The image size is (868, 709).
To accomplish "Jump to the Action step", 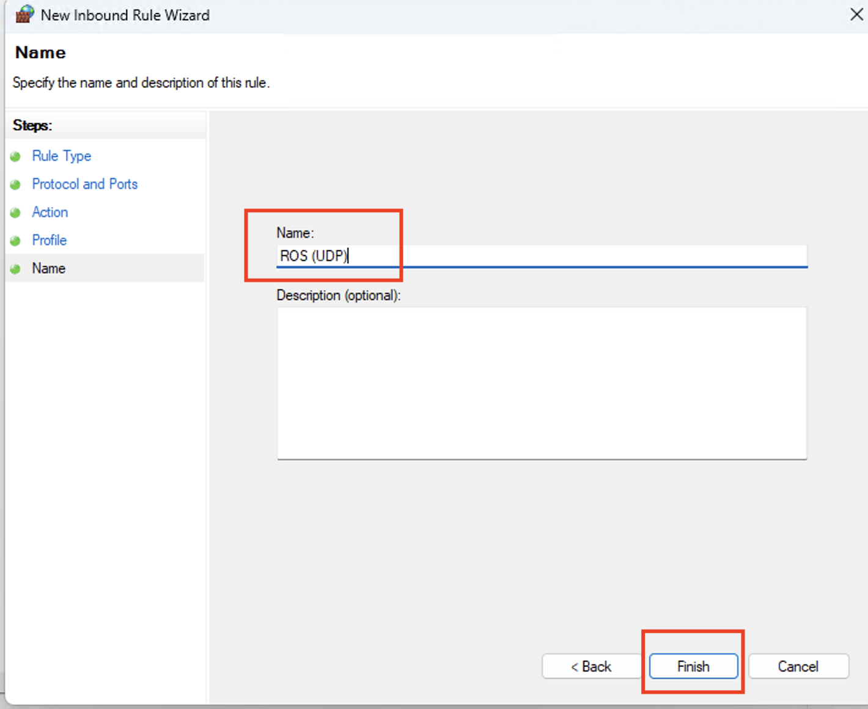I will point(50,212).
